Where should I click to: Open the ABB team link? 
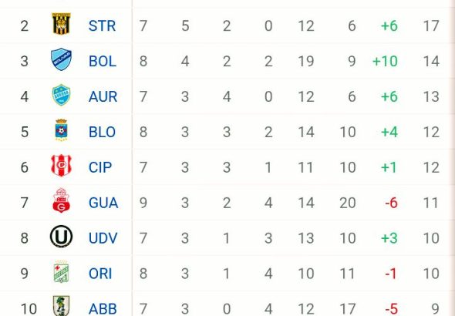(103, 309)
